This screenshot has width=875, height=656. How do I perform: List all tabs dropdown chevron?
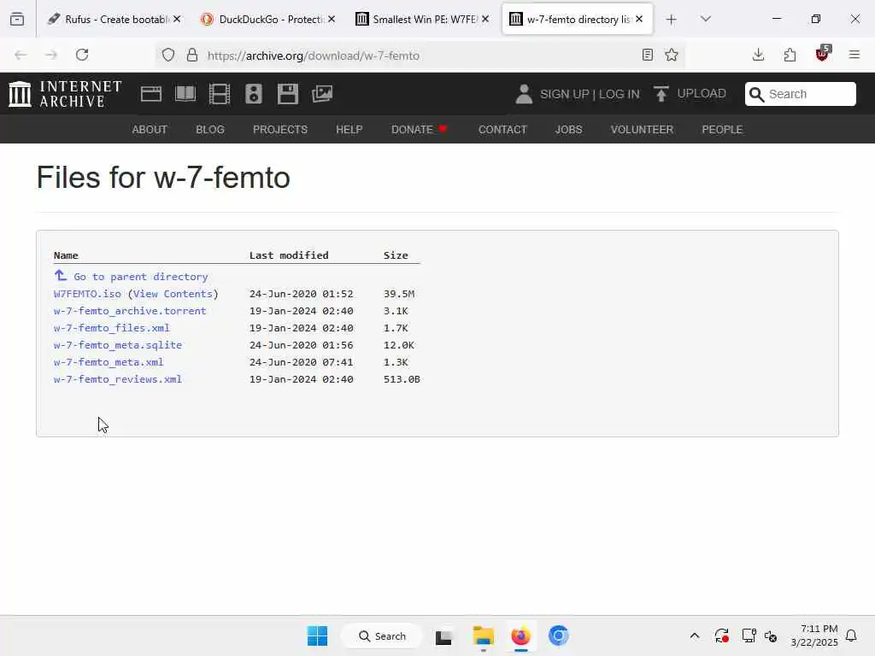(705, 19)
